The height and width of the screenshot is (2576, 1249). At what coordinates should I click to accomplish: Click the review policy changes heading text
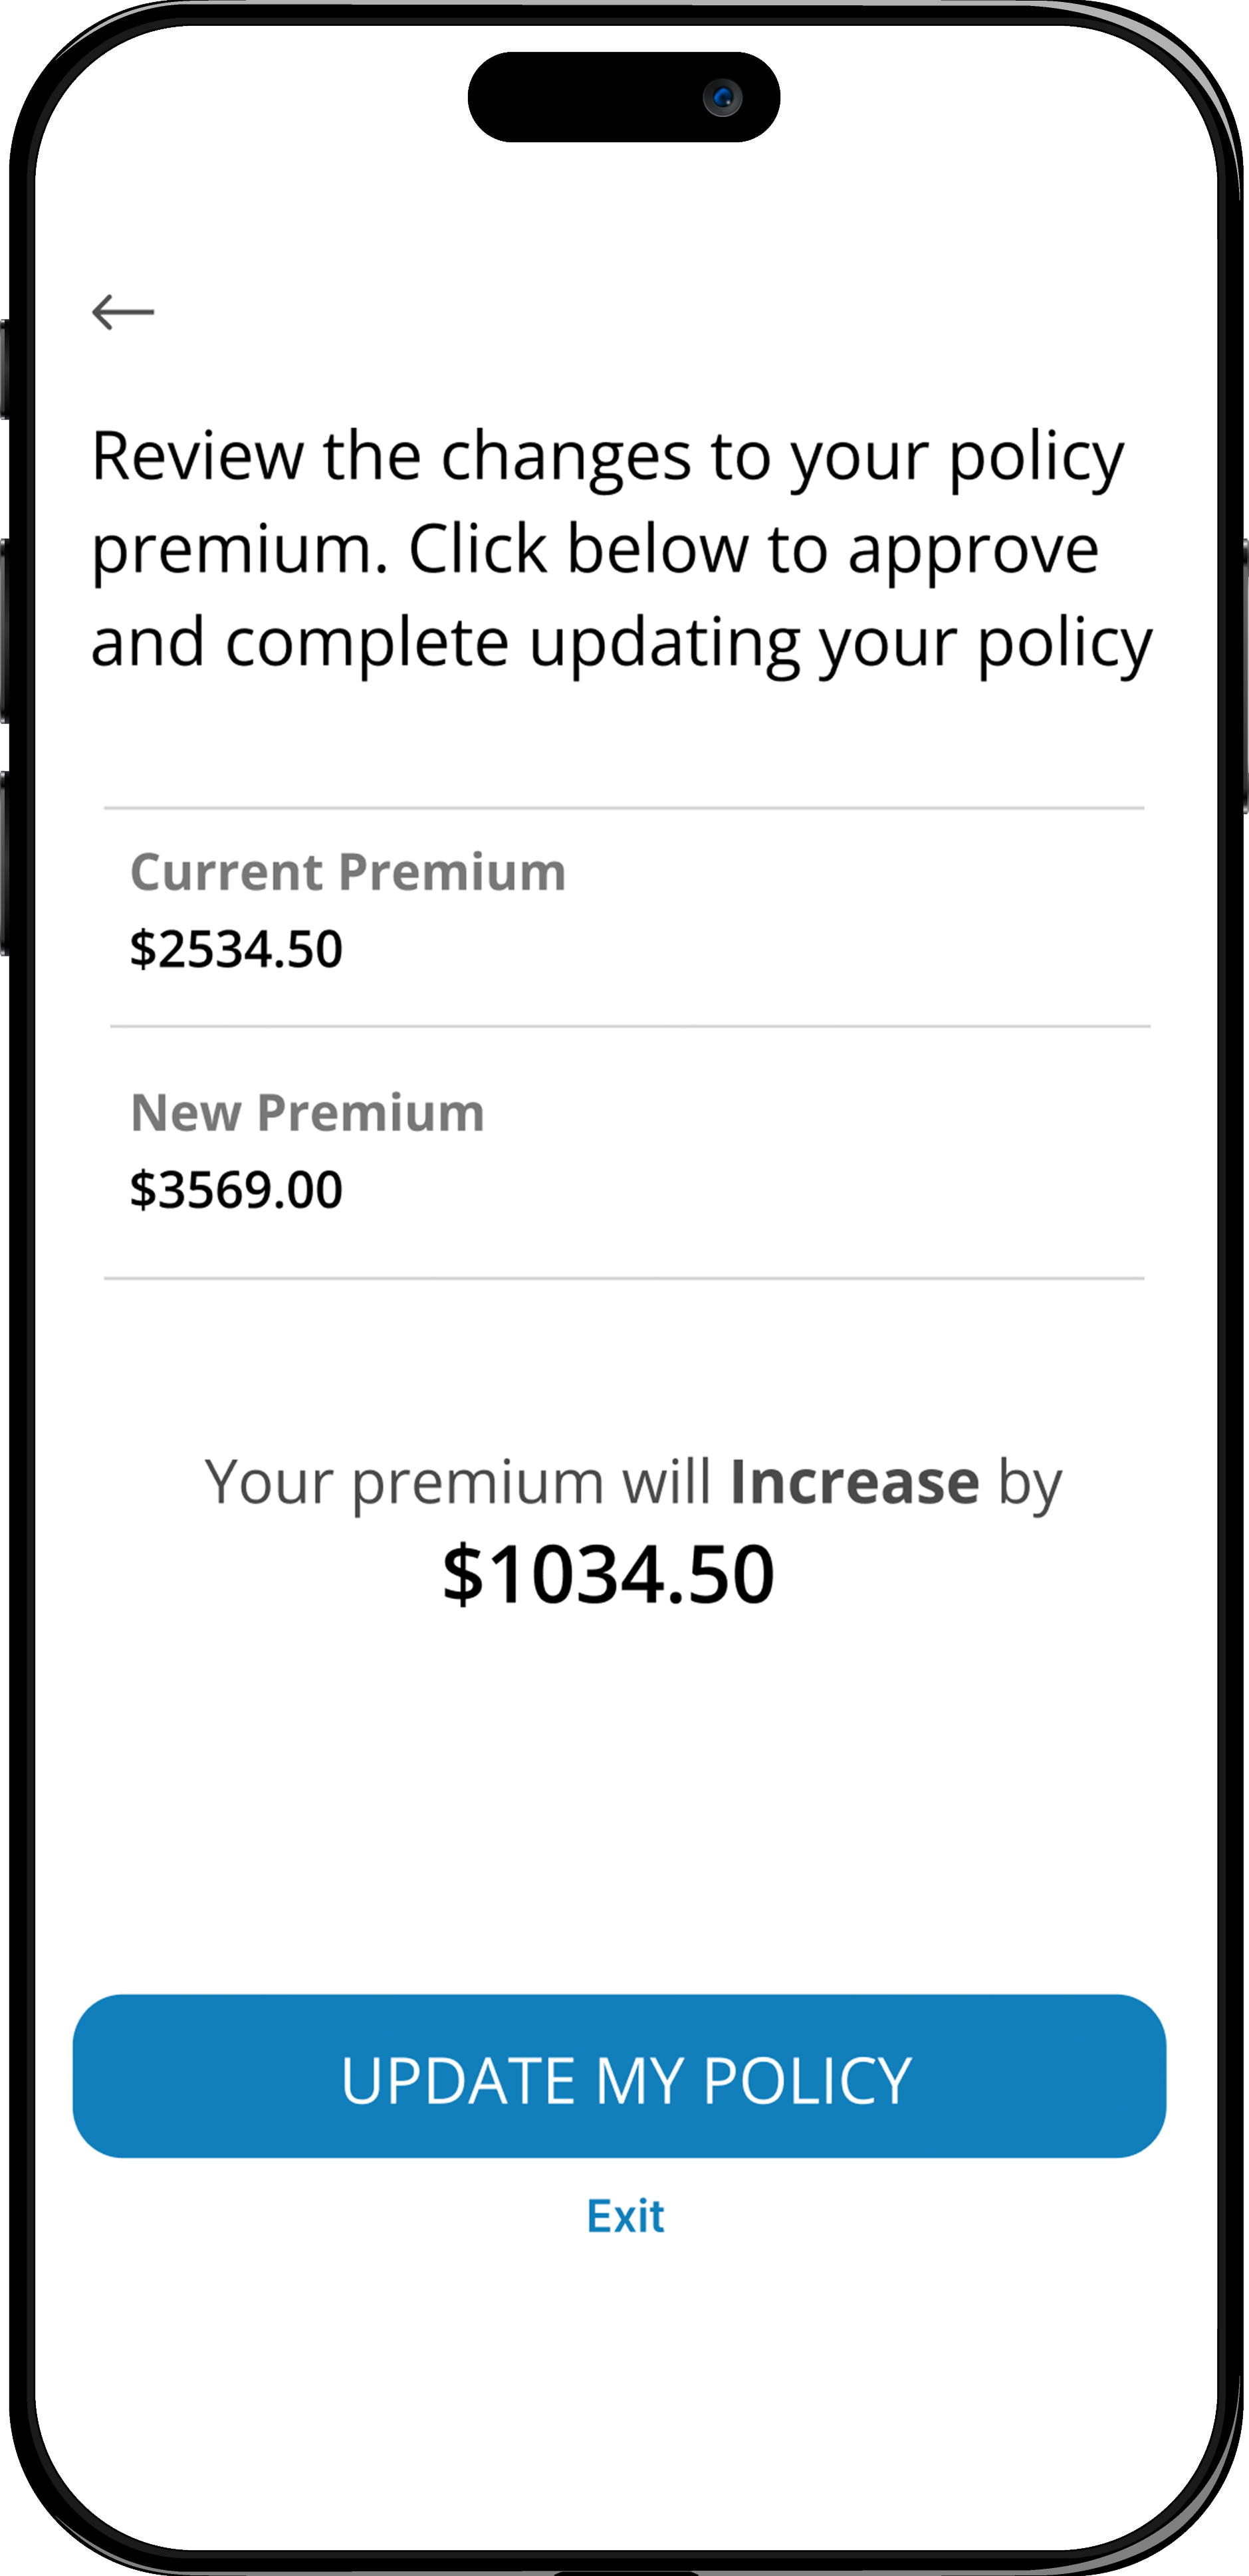621,548
